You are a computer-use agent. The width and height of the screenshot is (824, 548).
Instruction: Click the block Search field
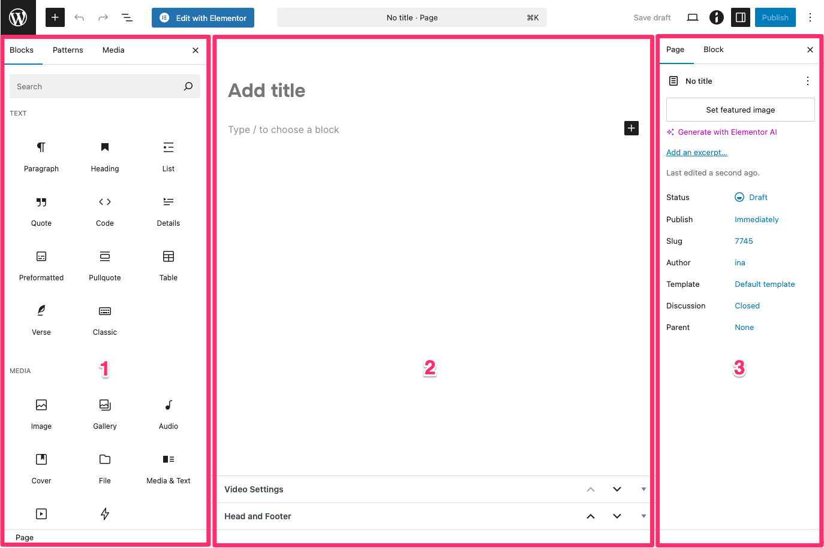click(x=96, y=87)
